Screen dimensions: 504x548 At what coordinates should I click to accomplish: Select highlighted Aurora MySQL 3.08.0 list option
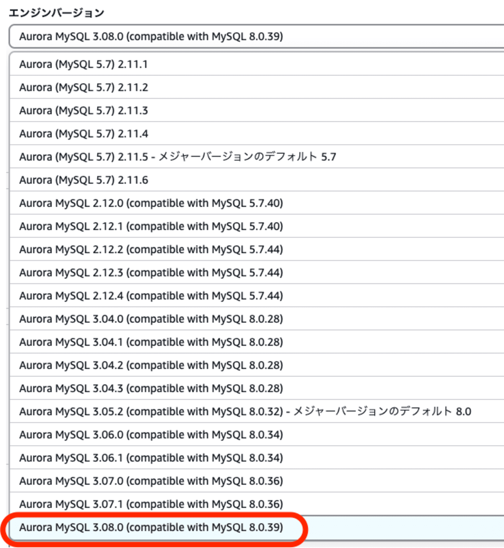[257, 527]
